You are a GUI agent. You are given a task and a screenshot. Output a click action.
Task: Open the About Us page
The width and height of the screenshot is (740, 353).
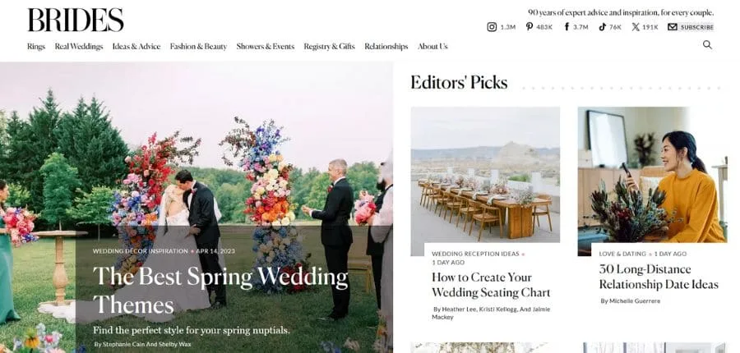pyautogui.click(x=432, y=46)
